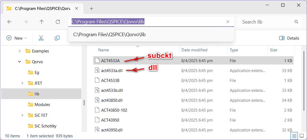The image size is (307, 140).
Task: Select the SiC FET tree folder
Action: click(41, 115)
